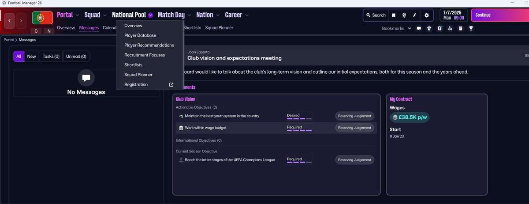Click the globe icon in top toolbar
529x204 pixels.
[x=404, y=15]
